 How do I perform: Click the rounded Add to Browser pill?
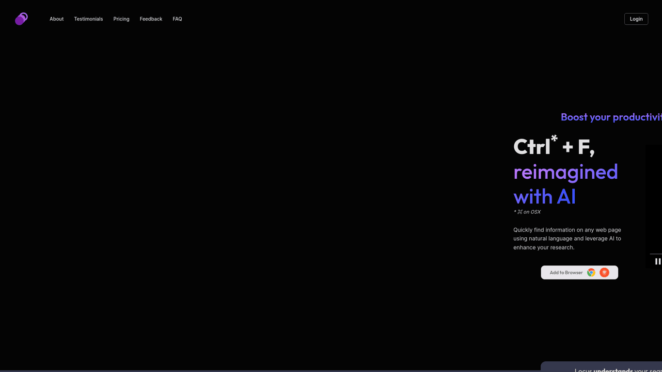(579, 272)
